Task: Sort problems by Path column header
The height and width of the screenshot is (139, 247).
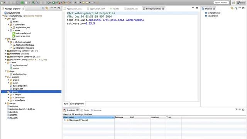Action: pyautogui.click(x=140, y=117)
